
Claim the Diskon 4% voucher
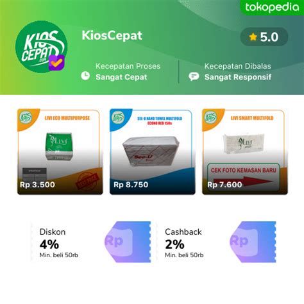click(x=90, y=242)
